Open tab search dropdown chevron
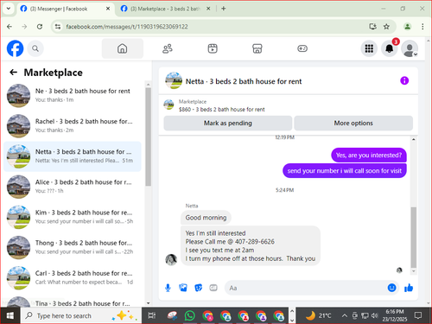Image resolution: width=432 pixels, height=324 pixels. 9,9
